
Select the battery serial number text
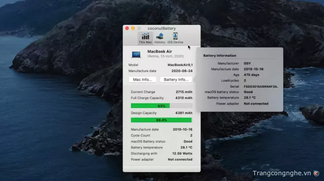coord(261,86)
